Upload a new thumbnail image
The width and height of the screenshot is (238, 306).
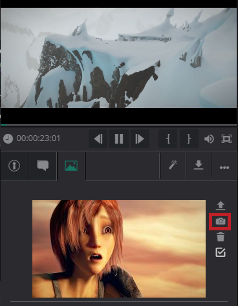[x=221, y=206]
